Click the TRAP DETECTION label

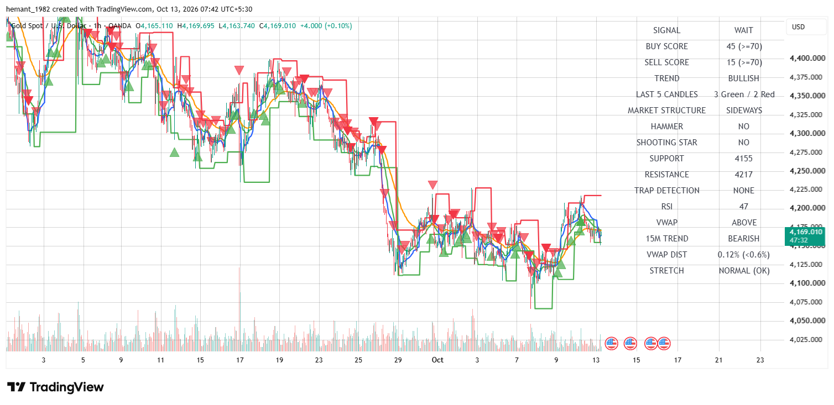pyautogui.click(x=666, y=191)
